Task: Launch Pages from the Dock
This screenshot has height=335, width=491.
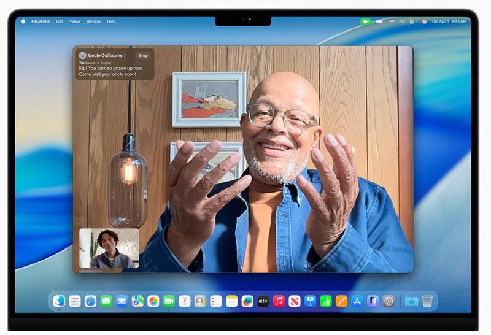Action: (342, 301)
